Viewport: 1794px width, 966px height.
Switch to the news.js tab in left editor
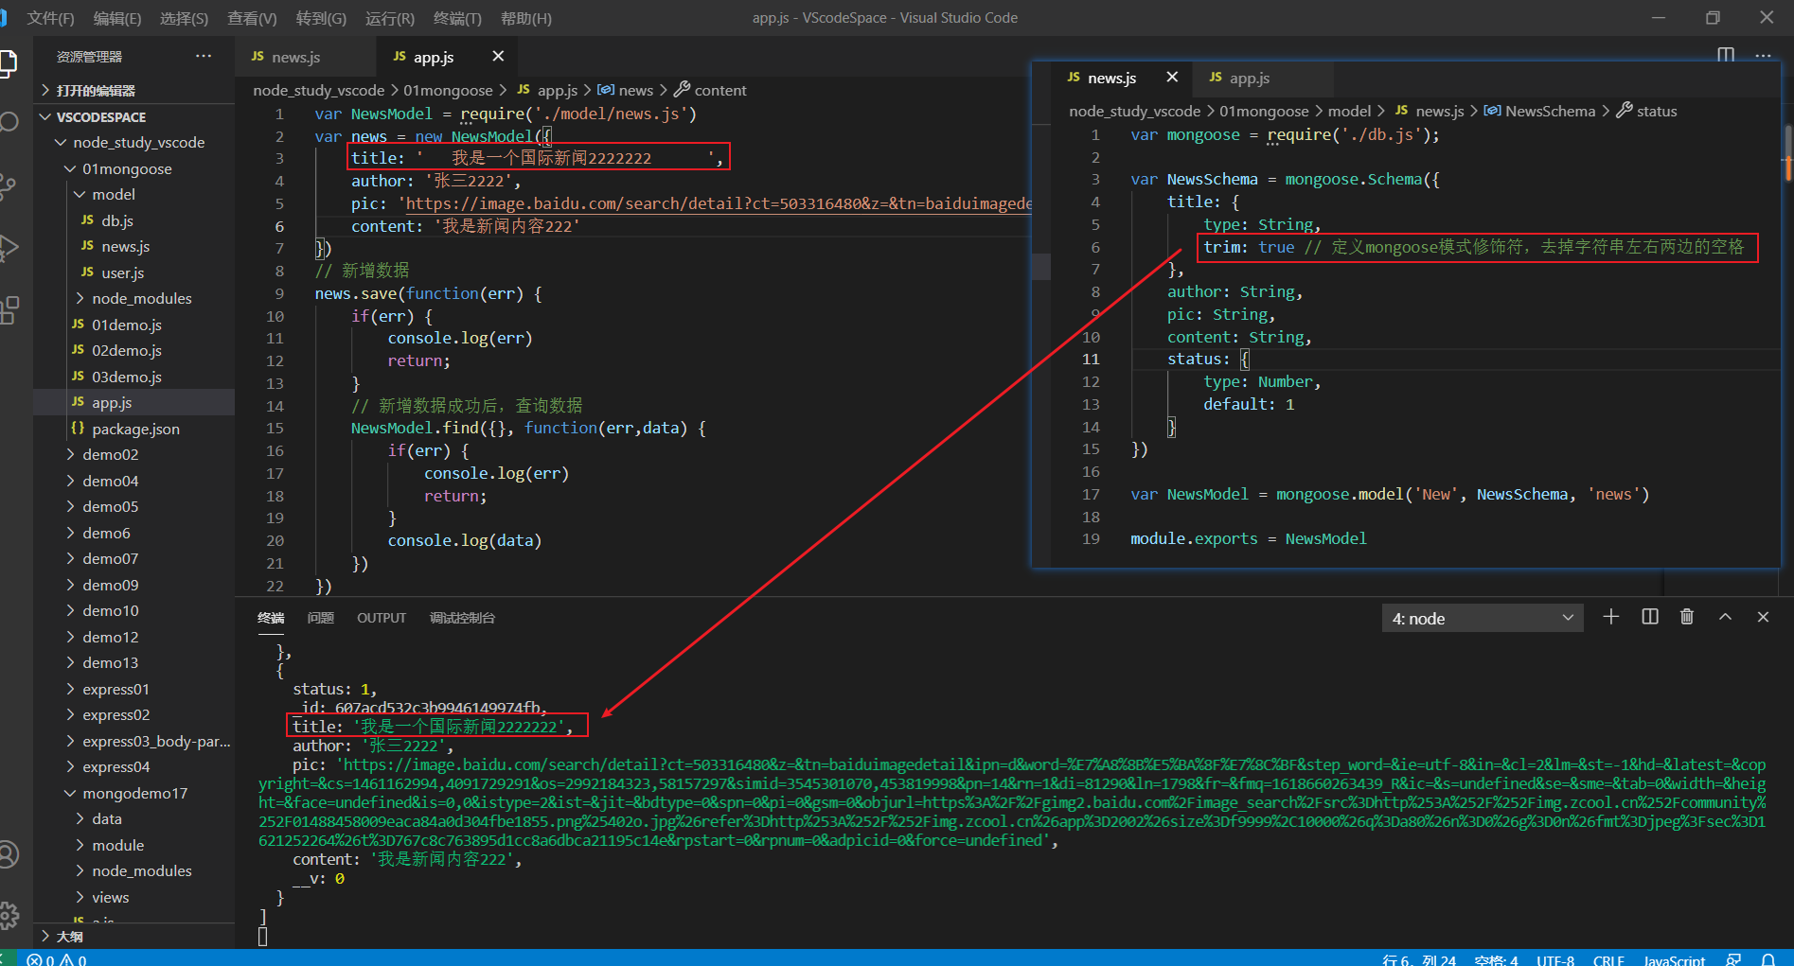click(305, 57)
